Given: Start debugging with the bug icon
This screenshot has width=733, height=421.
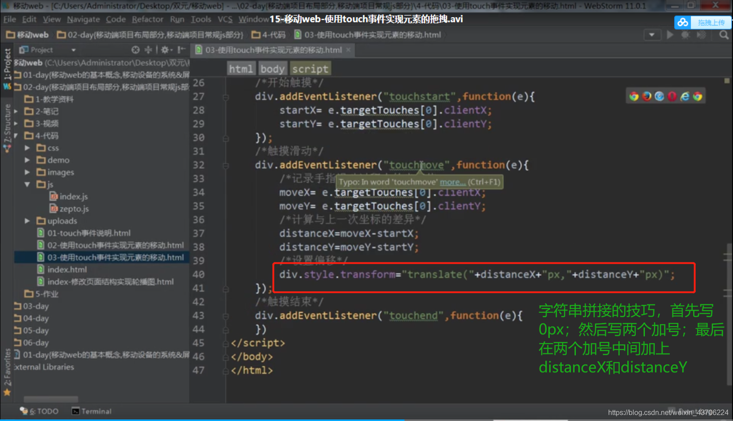Looking at the screenshot, I should pos(685,34).
